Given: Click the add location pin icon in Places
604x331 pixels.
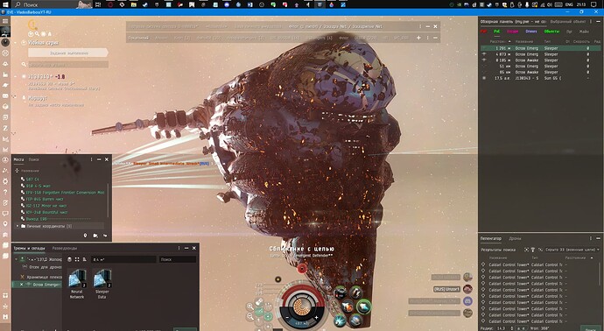Looking at the screenshot, I should click(86, 236).
